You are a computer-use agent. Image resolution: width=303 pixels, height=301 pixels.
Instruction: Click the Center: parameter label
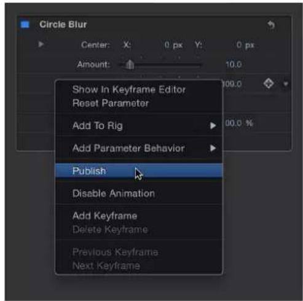tap(95, 45)
